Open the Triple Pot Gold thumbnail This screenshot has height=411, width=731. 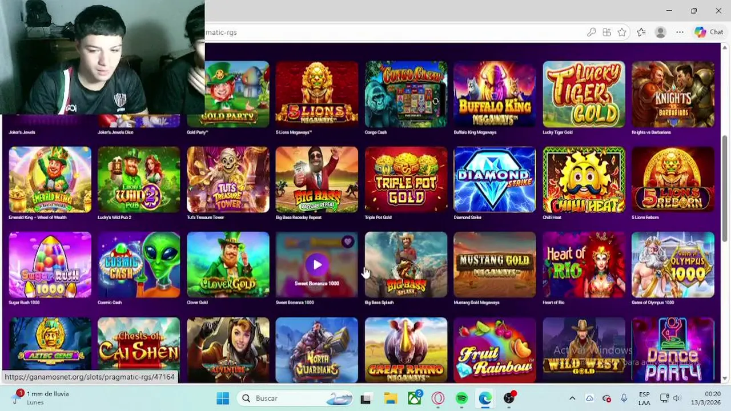(406, 180)
